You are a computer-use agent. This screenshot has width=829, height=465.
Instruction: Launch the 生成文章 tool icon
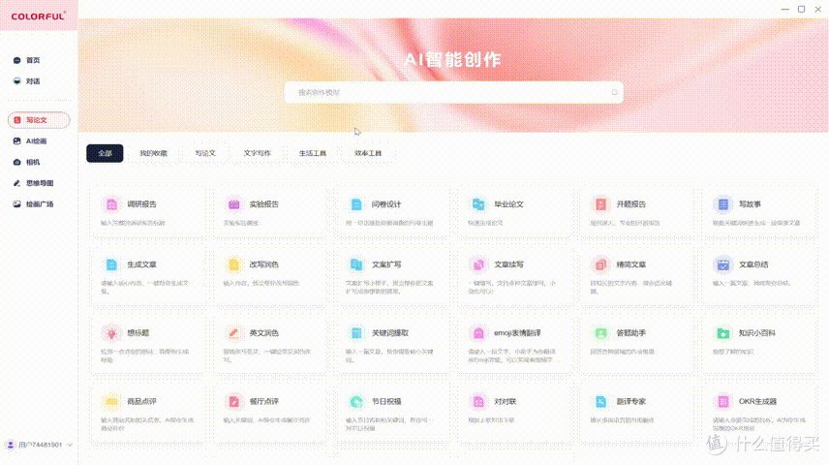111,264
